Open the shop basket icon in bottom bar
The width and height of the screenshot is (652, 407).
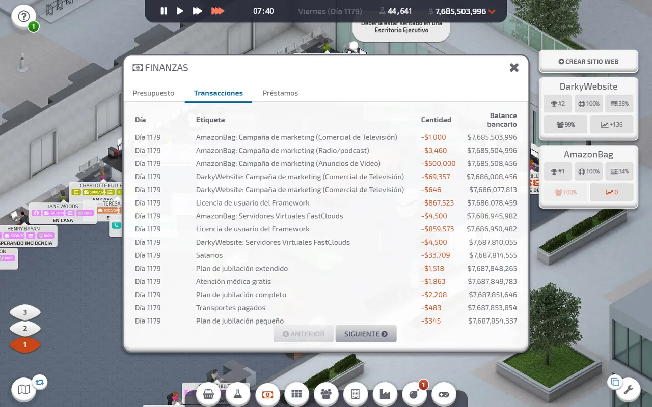208,394
